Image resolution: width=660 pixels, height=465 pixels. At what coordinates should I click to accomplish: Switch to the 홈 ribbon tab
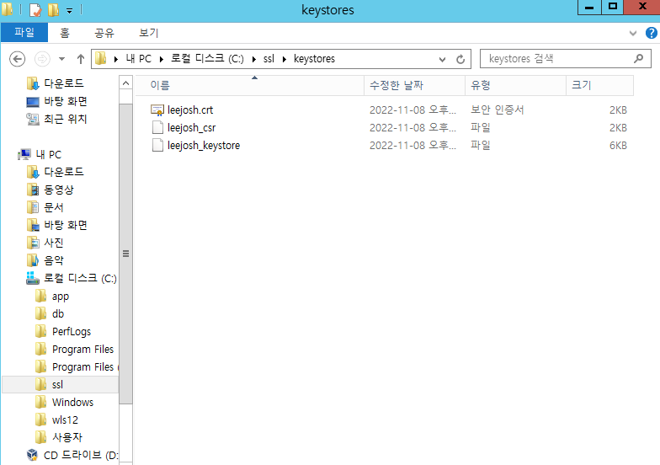(64, 33)
